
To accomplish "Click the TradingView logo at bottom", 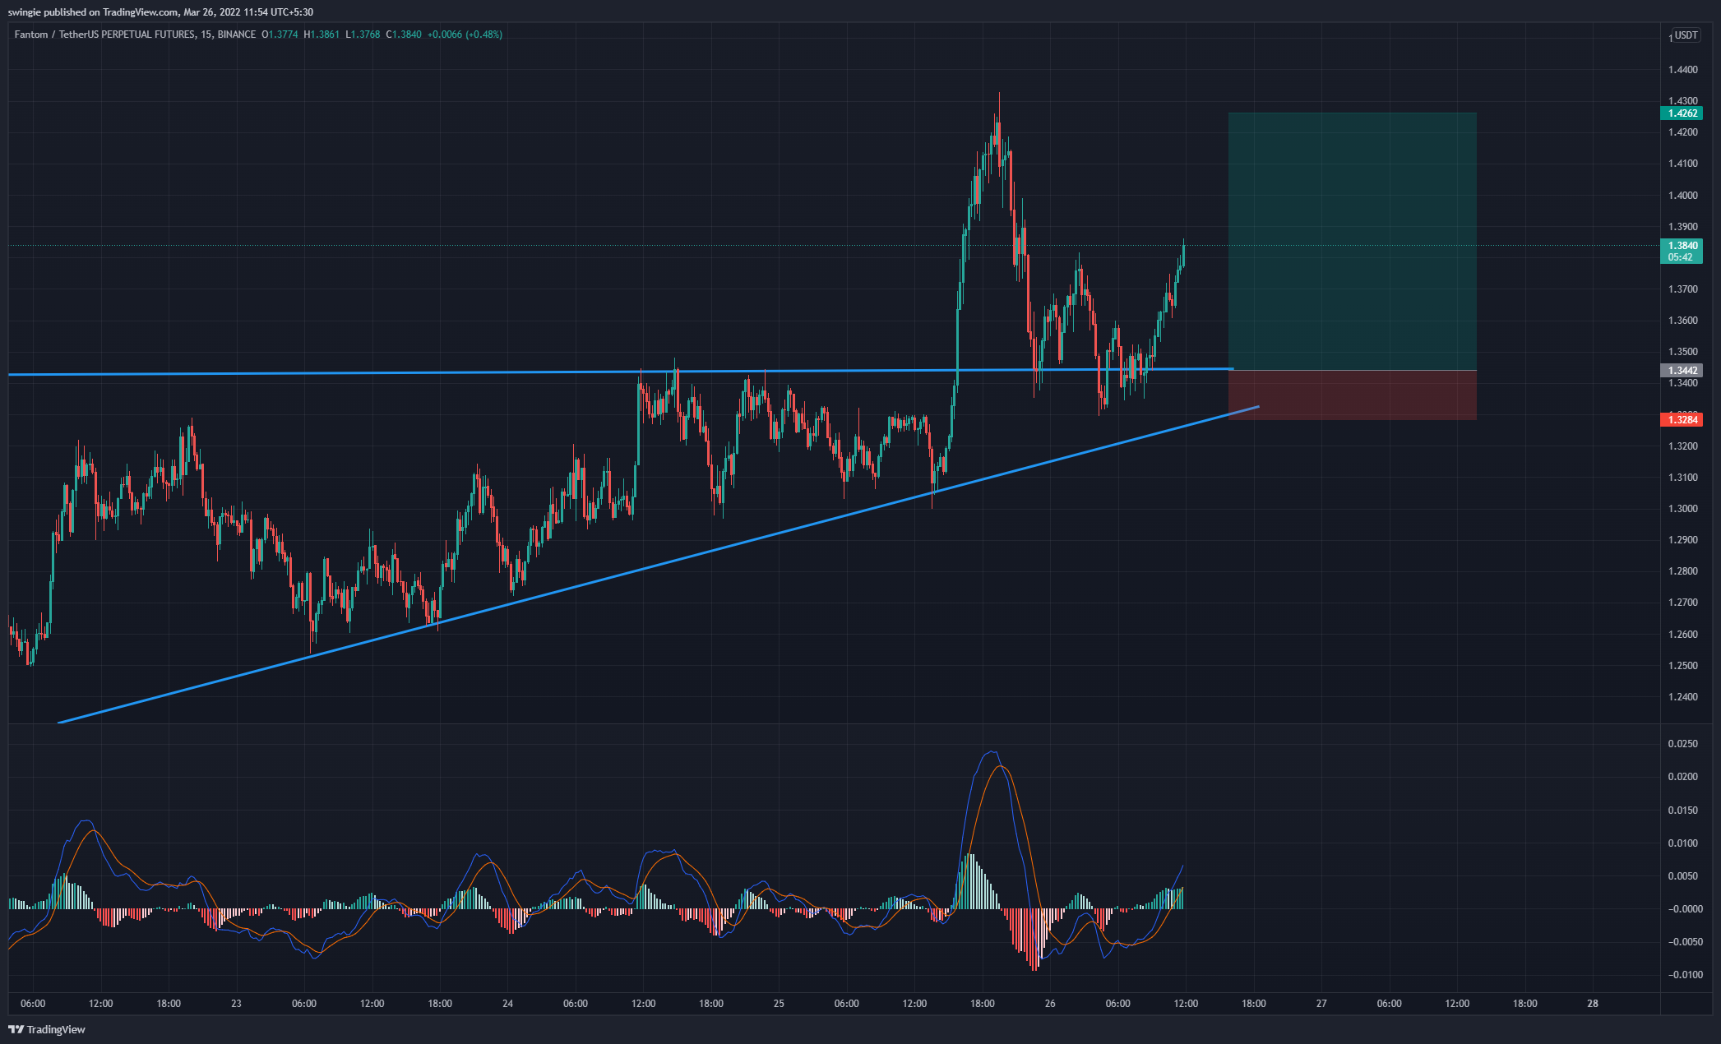I will pos(47,1029).
